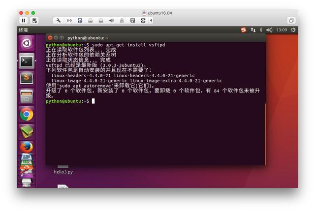The width and height of the screenshot is (315, 212).
Task: Maximize the python@ubuntu terminal window
Action: click(x=62, y=38)
